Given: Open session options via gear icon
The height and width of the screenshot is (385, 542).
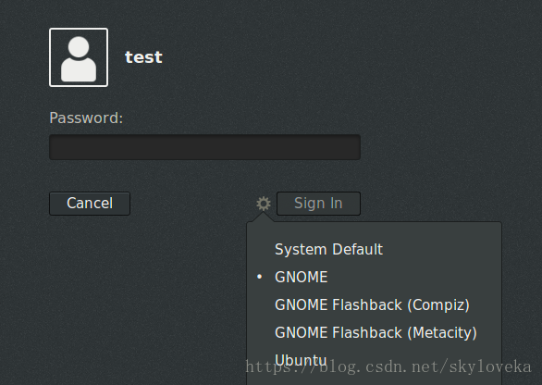Looking at the screenshot, I should click(264, 204).
